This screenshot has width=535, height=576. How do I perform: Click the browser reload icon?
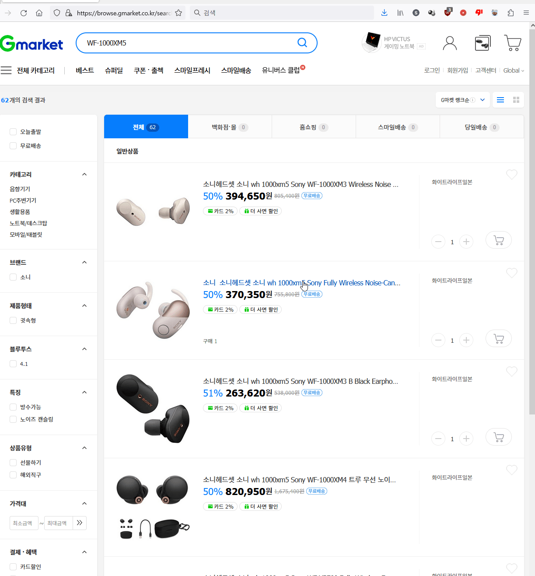coord(24,13)
